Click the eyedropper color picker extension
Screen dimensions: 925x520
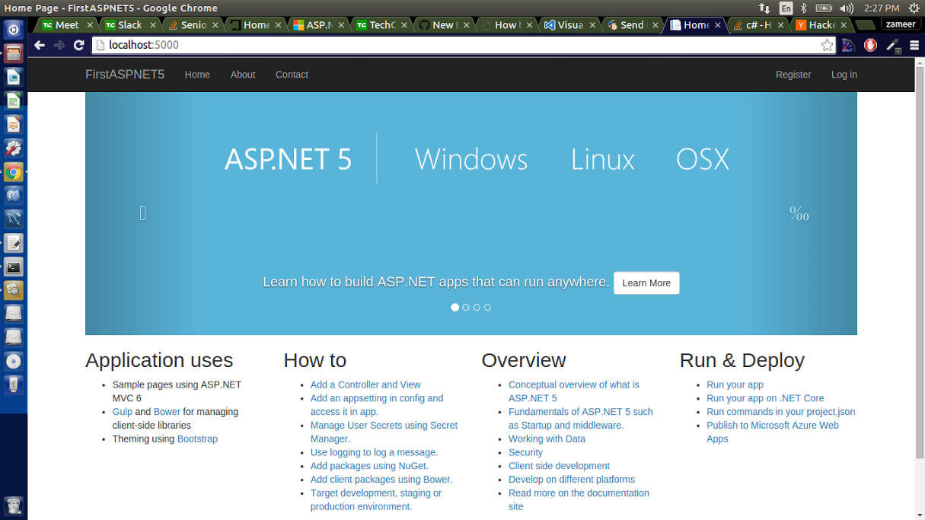893,46
